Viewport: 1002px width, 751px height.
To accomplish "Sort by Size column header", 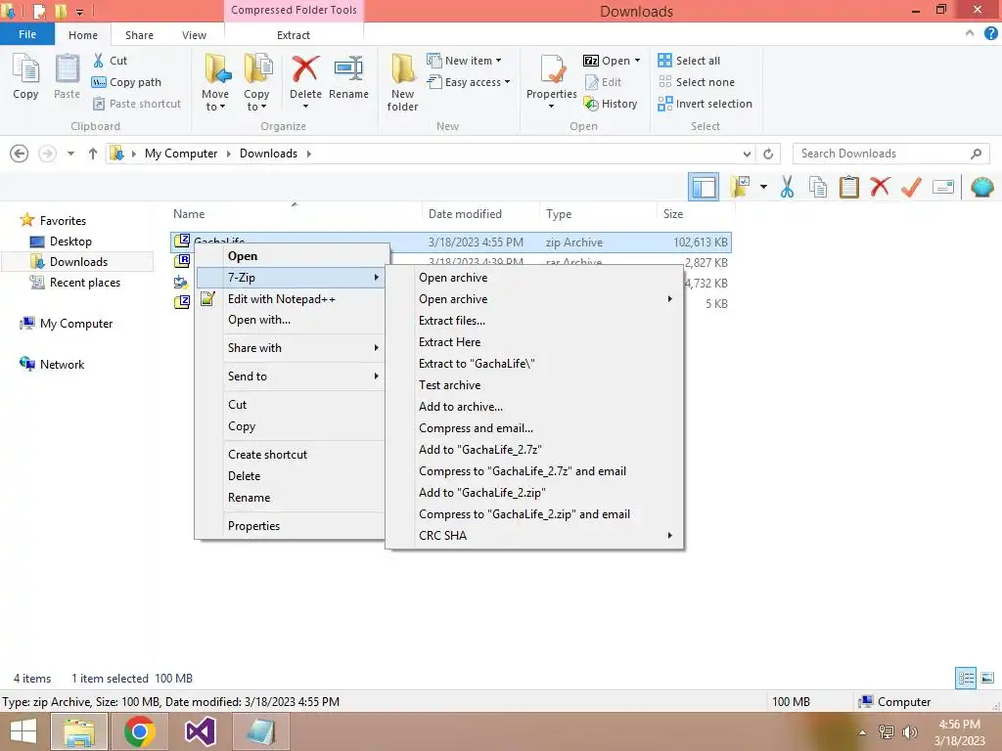I will (673, 214).
